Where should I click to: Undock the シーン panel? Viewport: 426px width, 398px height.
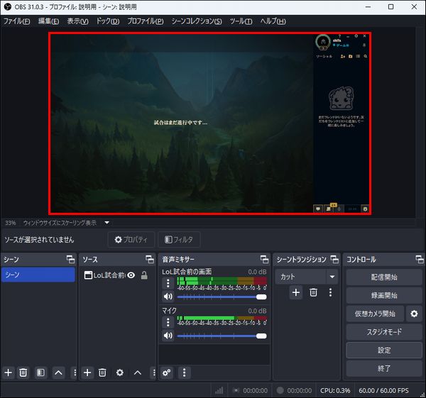(70, 259)
